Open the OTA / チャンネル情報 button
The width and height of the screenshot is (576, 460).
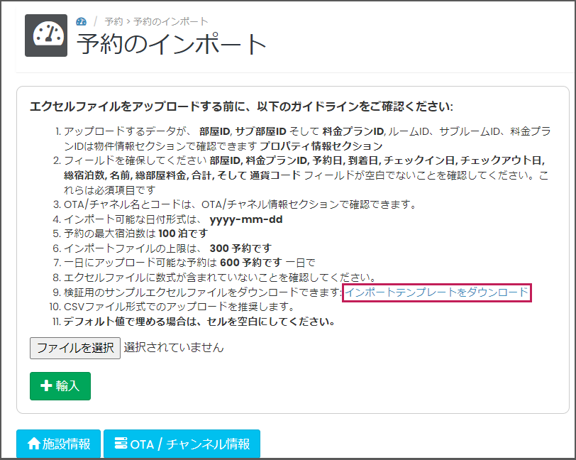pos(182,444)
